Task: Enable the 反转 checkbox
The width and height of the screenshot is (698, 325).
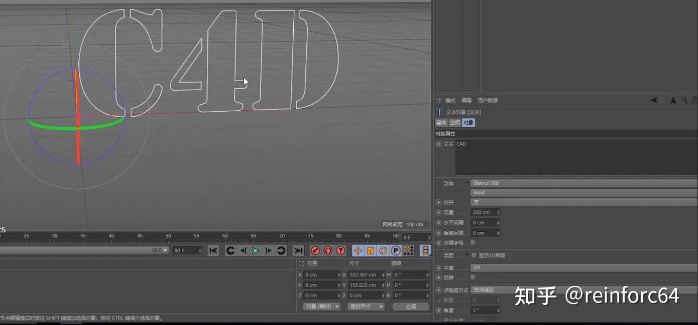Action: (473, 277)
